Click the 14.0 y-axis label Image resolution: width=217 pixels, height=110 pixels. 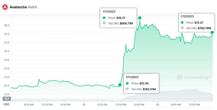pyautogui.click(x=7, y=60)
